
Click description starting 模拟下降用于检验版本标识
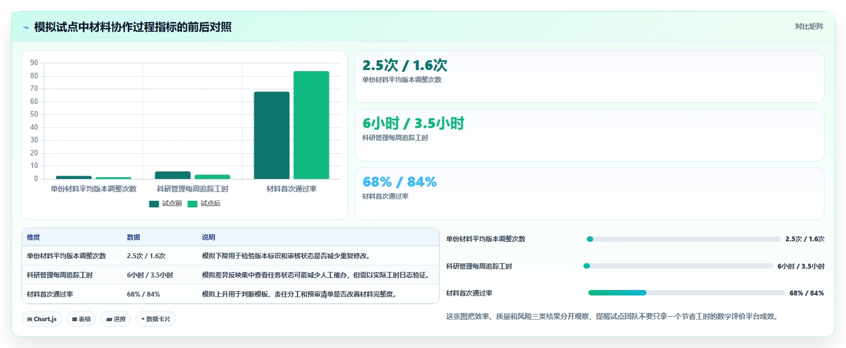click(286, 256)
